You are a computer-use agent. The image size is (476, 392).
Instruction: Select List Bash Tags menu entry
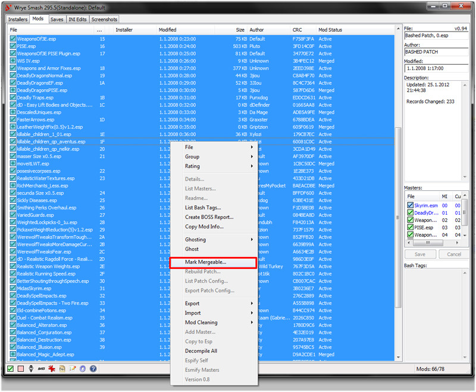pos(214,208)
